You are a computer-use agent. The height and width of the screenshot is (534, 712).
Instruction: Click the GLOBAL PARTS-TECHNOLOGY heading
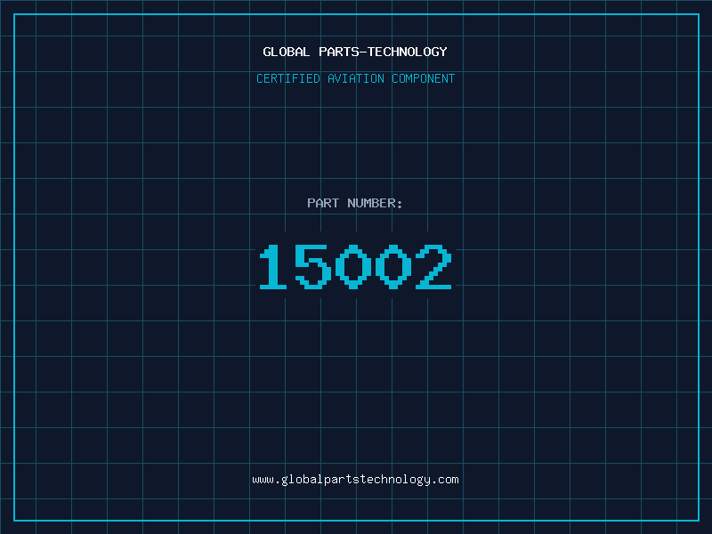point(355,52)
